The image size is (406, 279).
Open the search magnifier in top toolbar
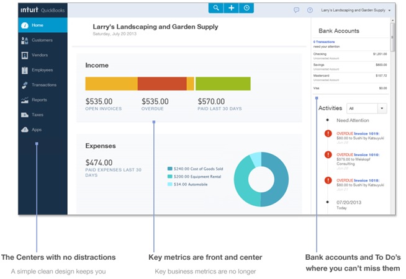click(216, 8)
